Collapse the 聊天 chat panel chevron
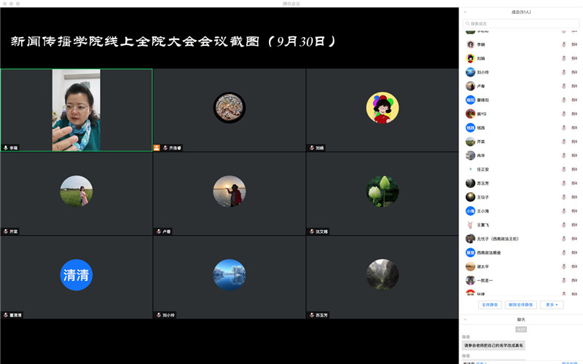This screenshot has height=364, width=583. coord(465,320)
